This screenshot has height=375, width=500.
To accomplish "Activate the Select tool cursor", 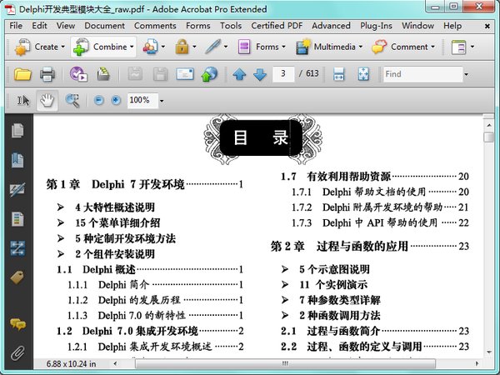I will click(x=23, y=101).
